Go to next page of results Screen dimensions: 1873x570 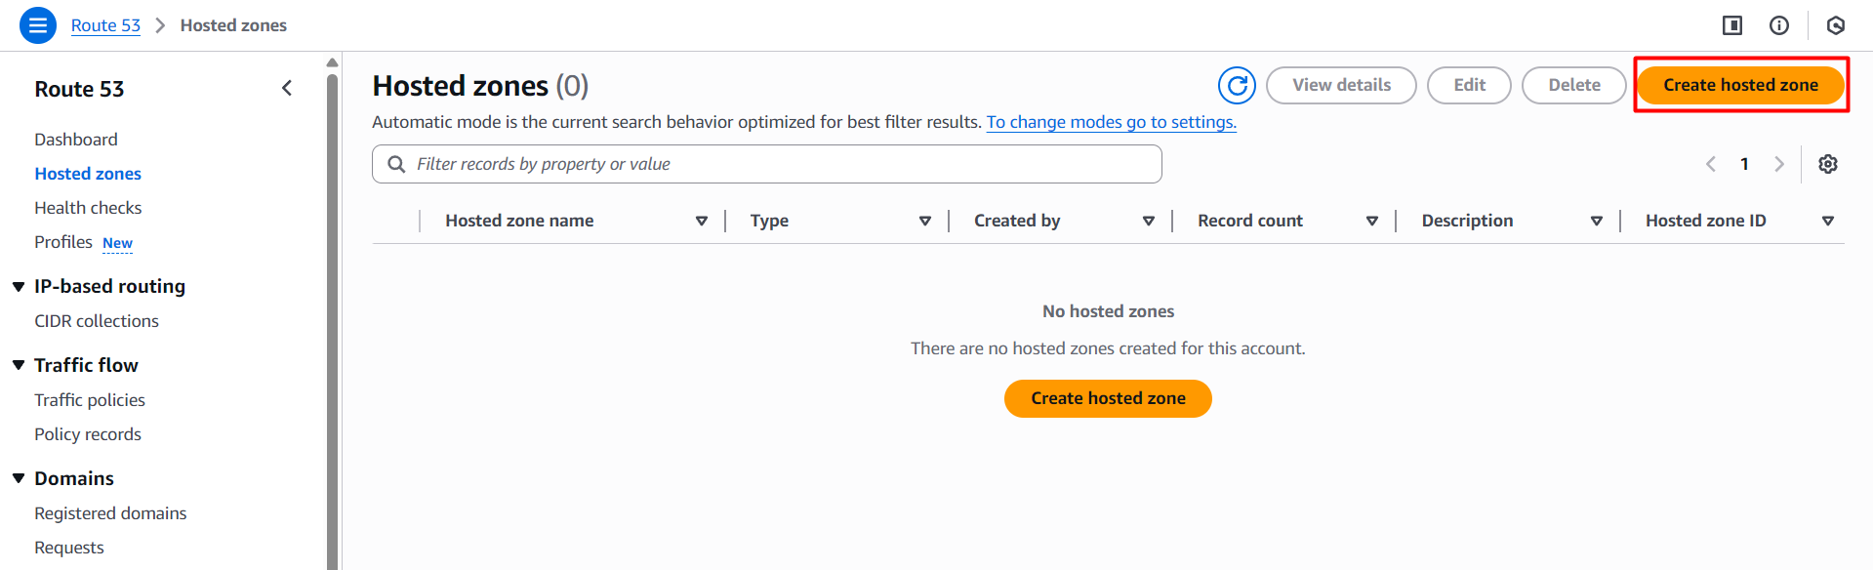point(1778,164)
